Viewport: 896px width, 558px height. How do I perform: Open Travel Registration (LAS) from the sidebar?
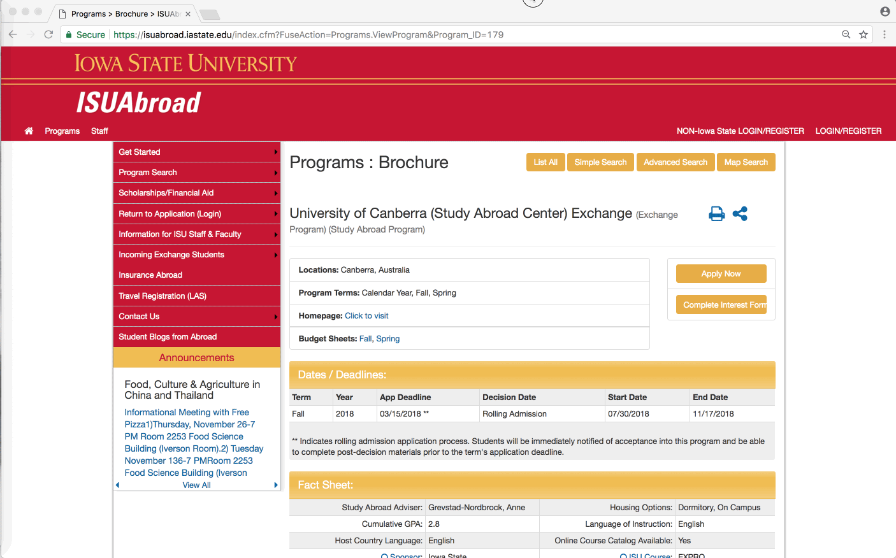(197, 296)
